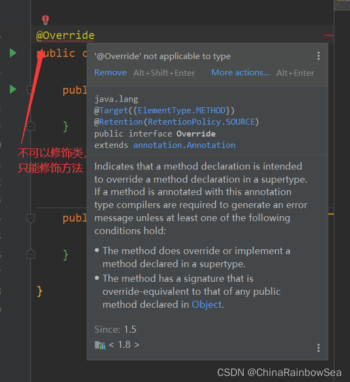The image size is (350, 382).
Task: Open the Target annotation link
Action: [113, 111]
